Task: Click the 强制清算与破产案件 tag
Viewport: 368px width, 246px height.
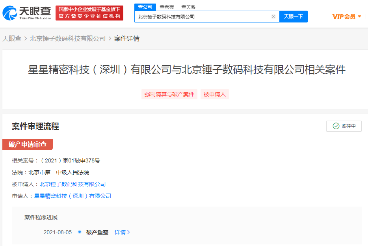Action: pos(169,94)
